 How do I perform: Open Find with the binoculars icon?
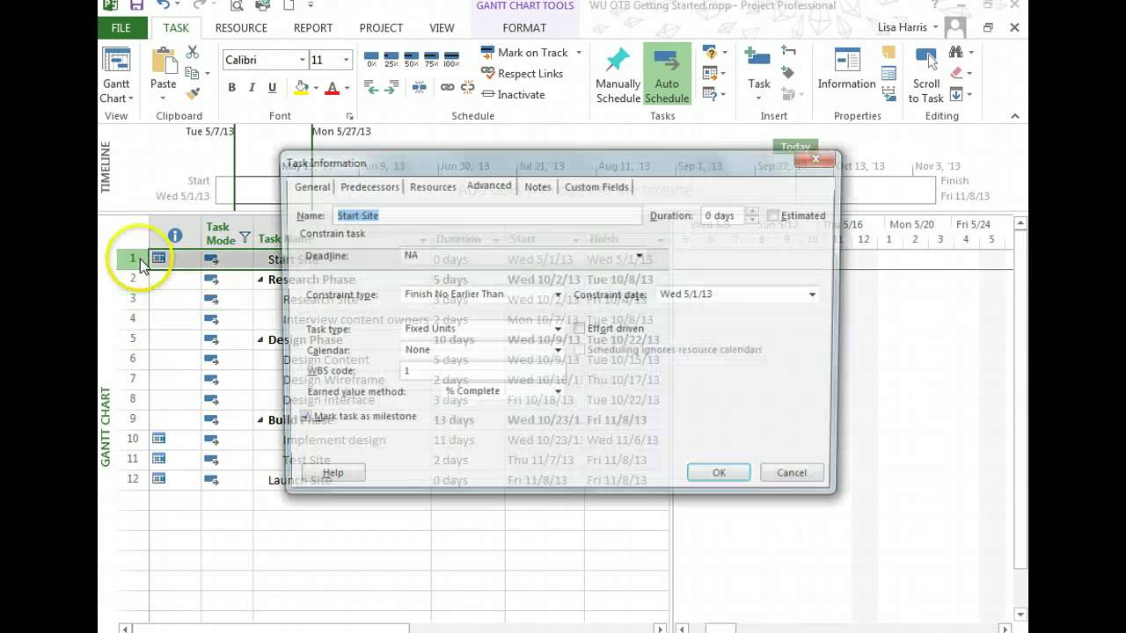(956, 52)
